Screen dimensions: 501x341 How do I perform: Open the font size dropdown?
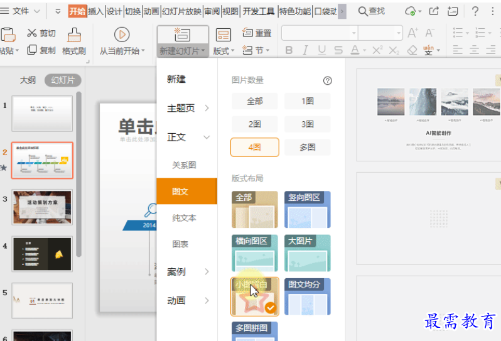[399, 33]
